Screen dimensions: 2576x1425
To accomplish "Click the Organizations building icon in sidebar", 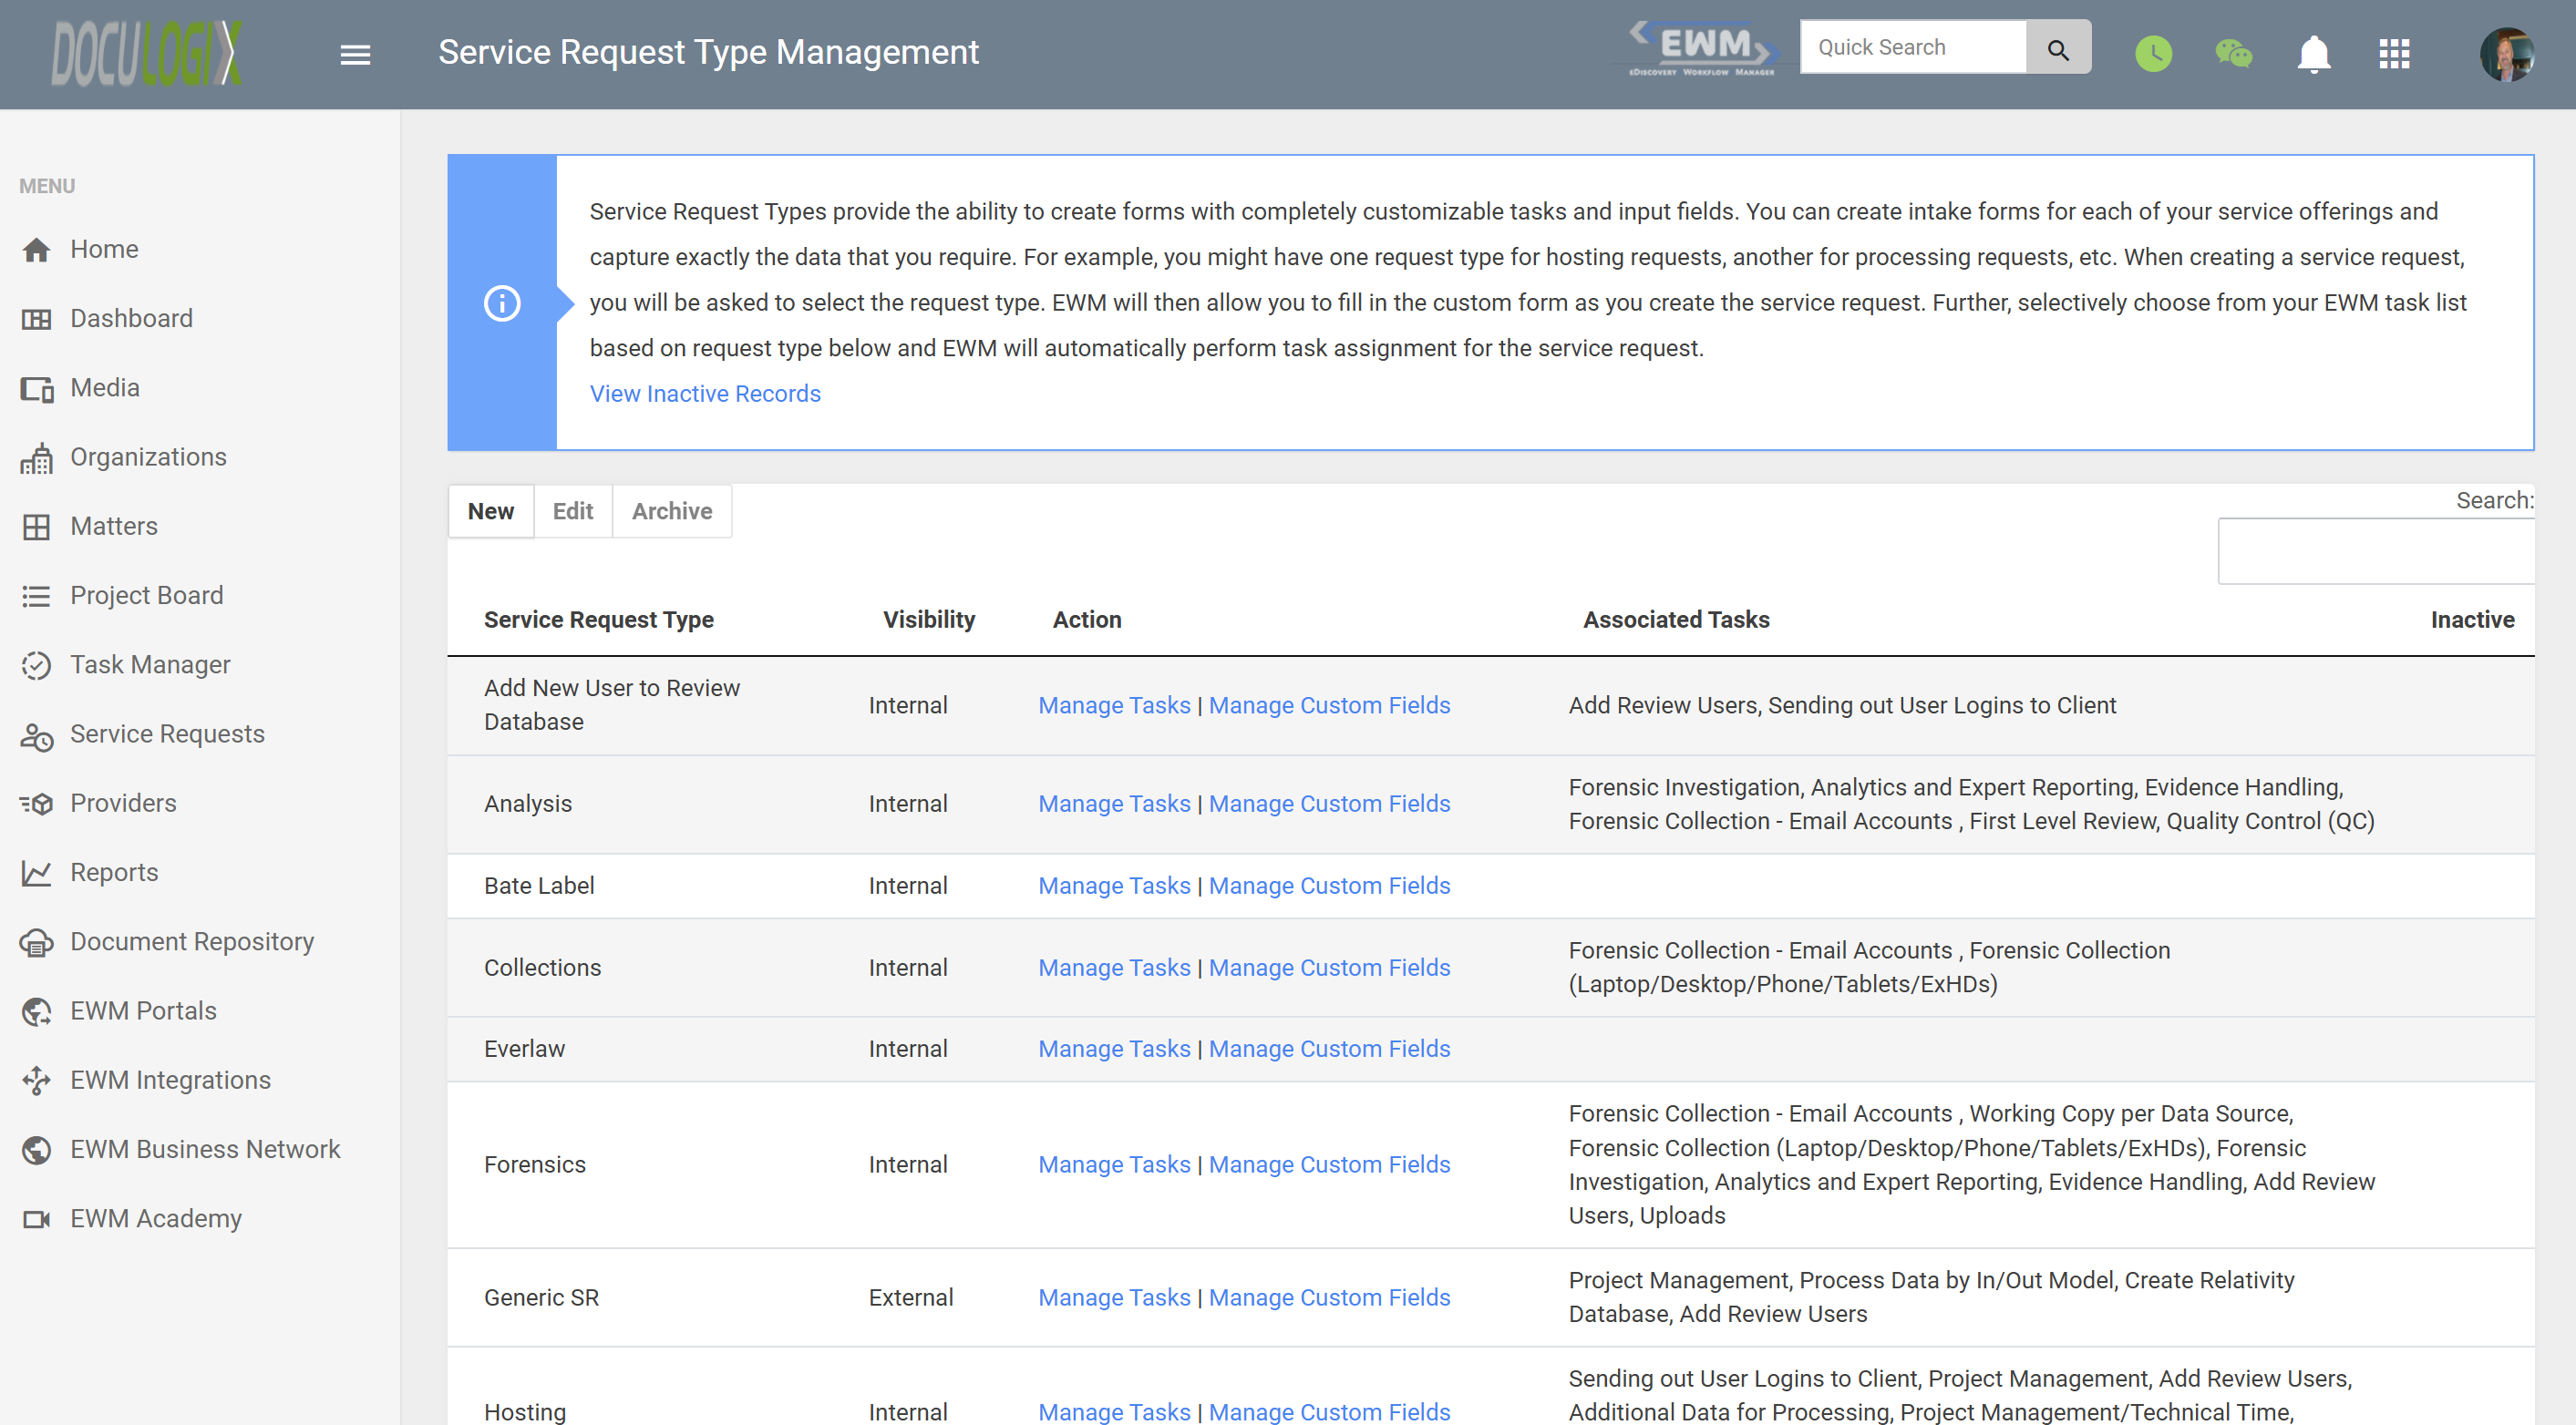I will [x=37, y=457].
